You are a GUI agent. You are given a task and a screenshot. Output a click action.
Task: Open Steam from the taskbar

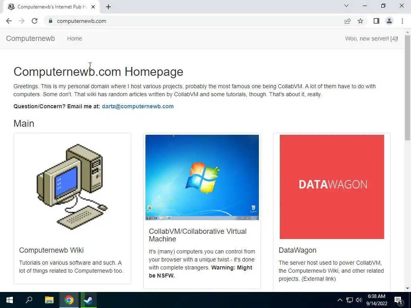pos(88,300)
